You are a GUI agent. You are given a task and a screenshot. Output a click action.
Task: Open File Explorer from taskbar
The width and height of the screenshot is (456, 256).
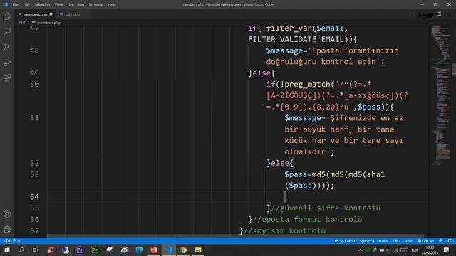click(x=198, y=250)
